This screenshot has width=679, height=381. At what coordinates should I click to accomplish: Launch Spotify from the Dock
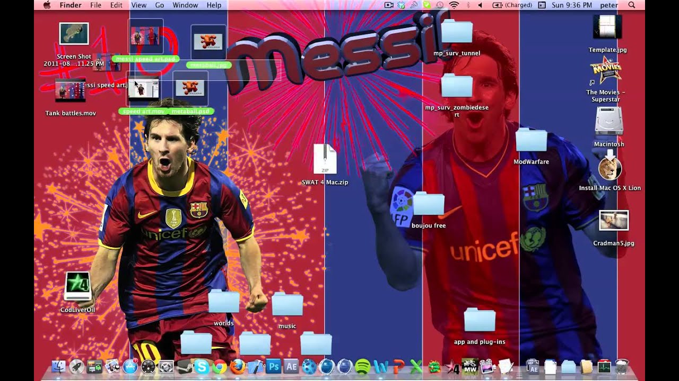(x=363, y=367)
